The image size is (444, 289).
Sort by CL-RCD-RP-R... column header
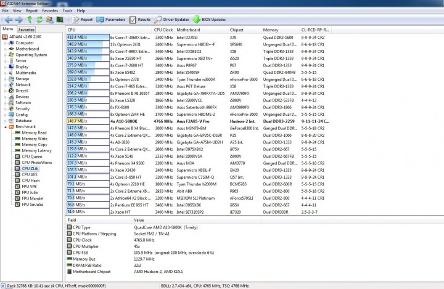tap(316, 30)
